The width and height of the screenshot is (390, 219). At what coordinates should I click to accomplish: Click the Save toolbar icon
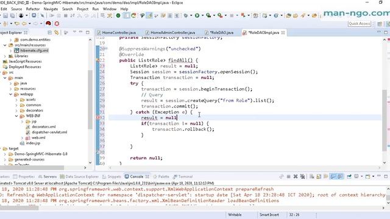coord(5,16)
